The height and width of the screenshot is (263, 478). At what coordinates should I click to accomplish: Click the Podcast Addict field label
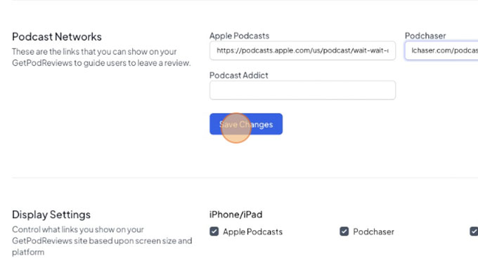pos(239,76)
